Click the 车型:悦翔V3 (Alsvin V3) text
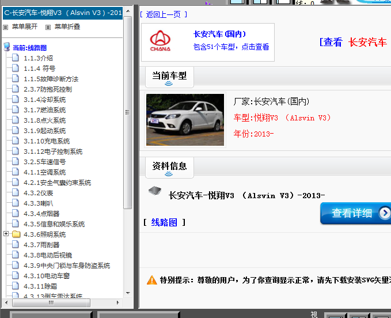The width and height of the screenshot is (391, 318). click(282, 118)
